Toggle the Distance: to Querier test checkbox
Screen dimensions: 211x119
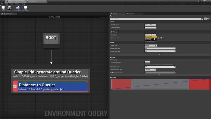coord(15,86)
